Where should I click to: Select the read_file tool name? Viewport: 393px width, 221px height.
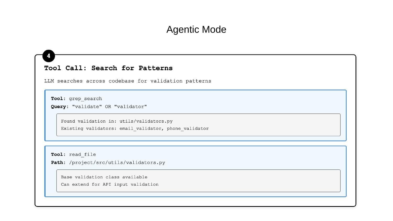[x=82, y=154]
